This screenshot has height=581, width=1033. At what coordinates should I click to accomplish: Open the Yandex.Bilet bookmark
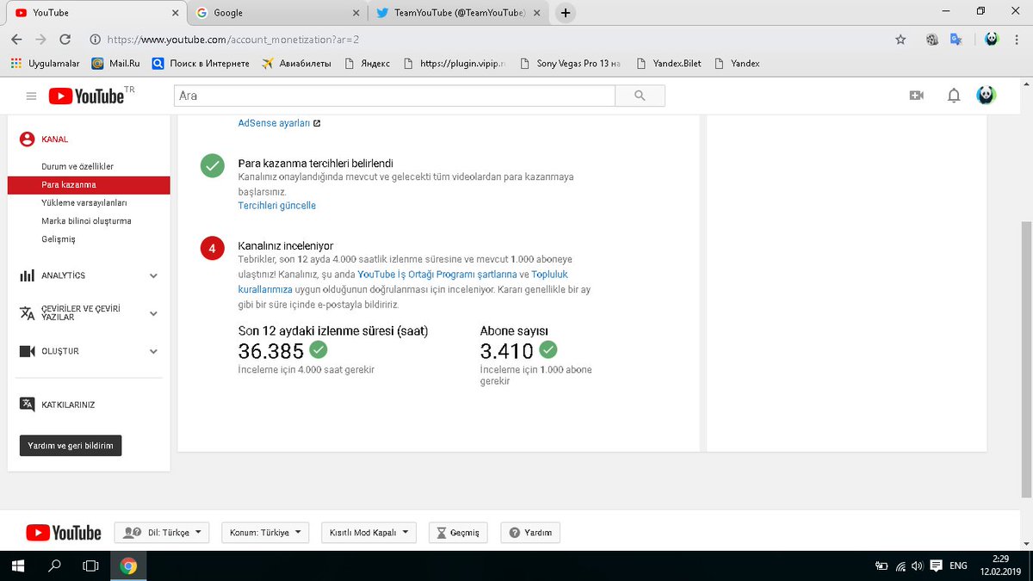tap(668, 63)
